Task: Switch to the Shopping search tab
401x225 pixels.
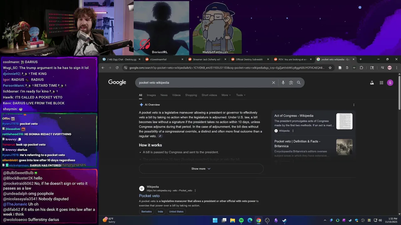Action: 191,95
